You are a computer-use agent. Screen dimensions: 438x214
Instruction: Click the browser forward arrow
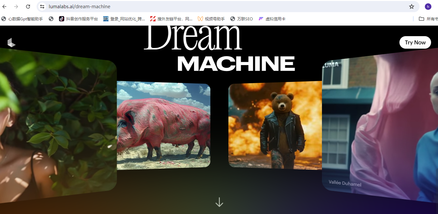pyautogui.click(x=16, y=7)
